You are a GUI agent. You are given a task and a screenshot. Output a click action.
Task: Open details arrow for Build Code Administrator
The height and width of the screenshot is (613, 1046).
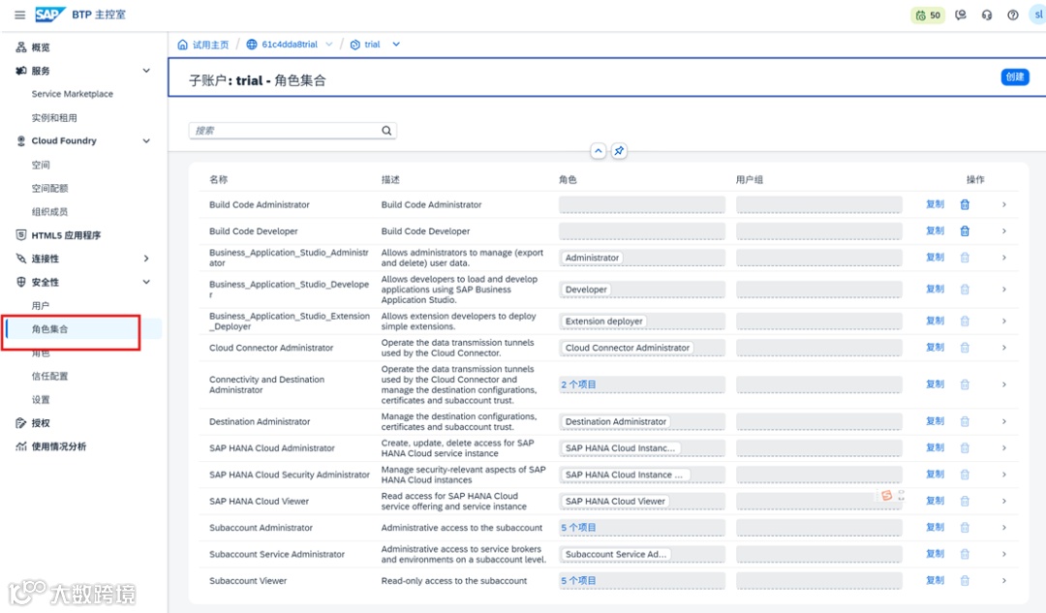click(1004, 204)
